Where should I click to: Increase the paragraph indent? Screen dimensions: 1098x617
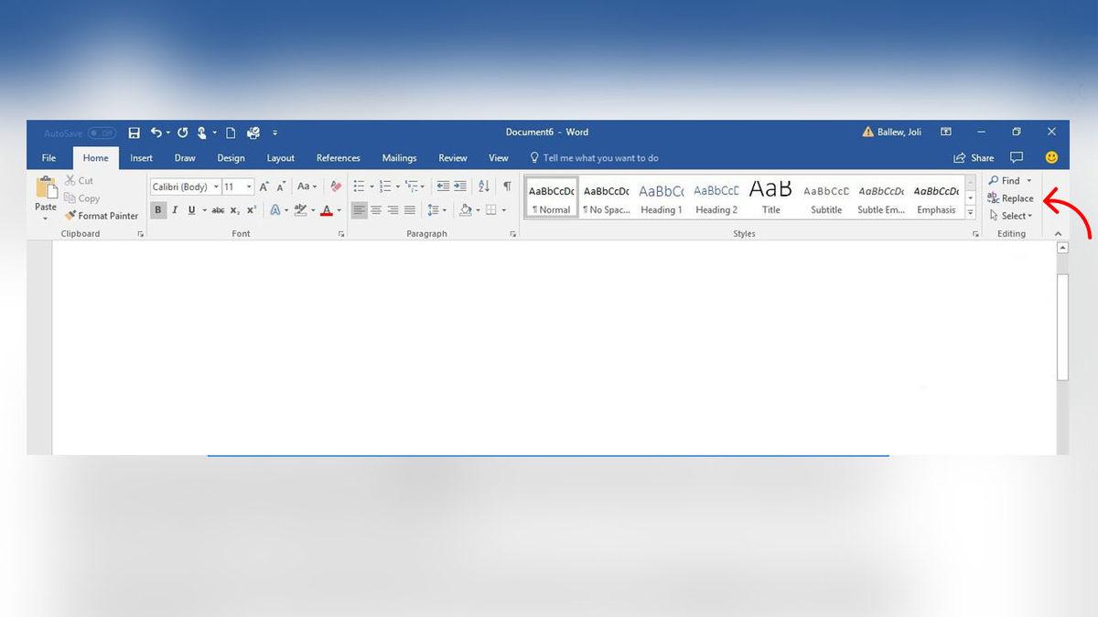[x=460, y=186]
